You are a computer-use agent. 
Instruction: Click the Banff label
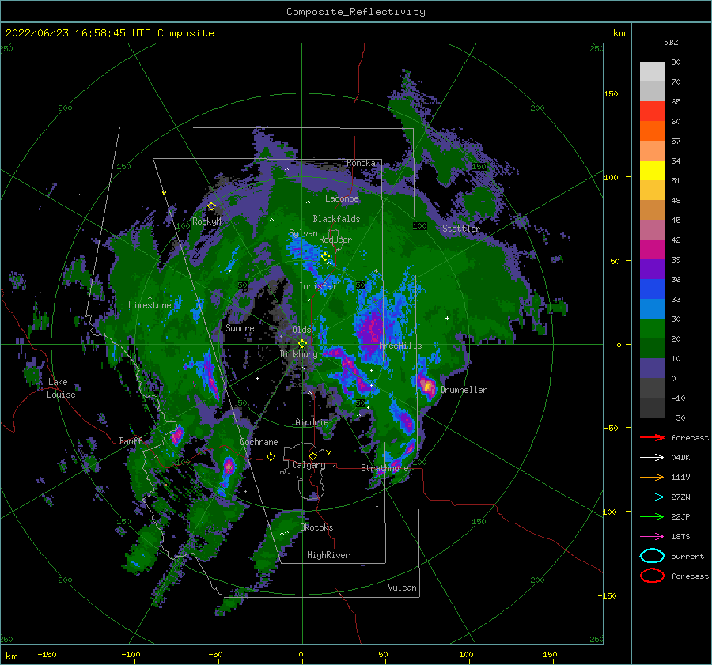(x=131, y=440)
